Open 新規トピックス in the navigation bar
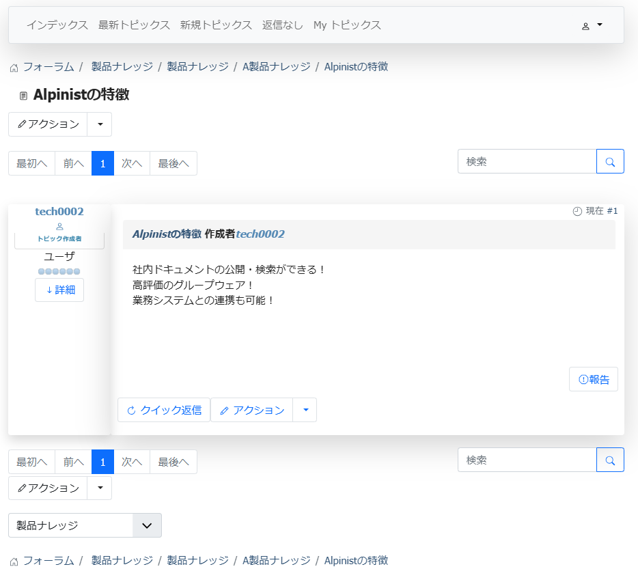638x569 pixels. click(x=216, y=25)
